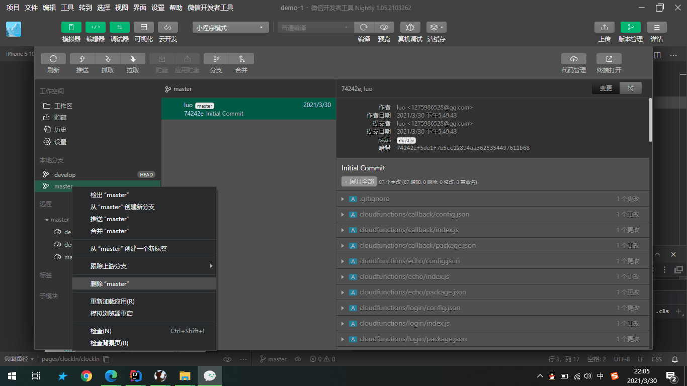This screenshot has width=687, height=386.
Task: Select 从 "master" 创建新分支
Action: 144,207
